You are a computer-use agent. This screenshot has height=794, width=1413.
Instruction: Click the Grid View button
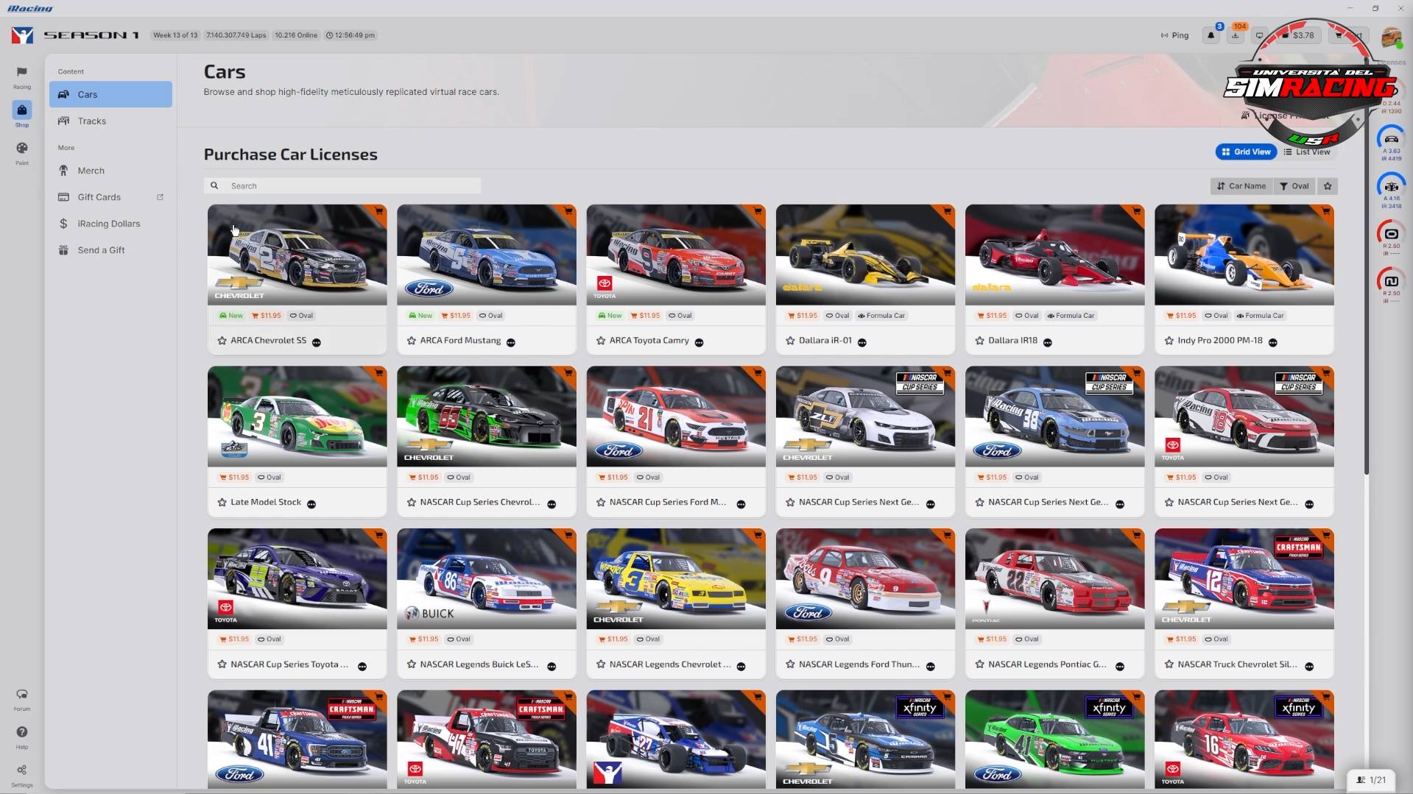click(x=1246, y=152)
